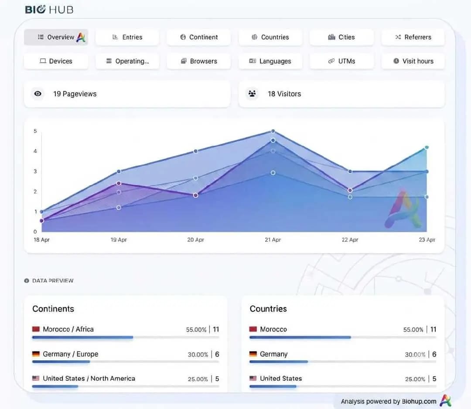Switch to the Continent tab
471x409 pixels.
[198, 37]
